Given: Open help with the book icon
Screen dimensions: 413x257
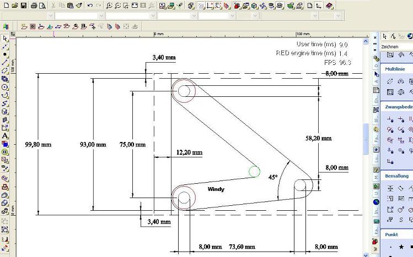Looking at the screenshot, I should click(329, 5).
